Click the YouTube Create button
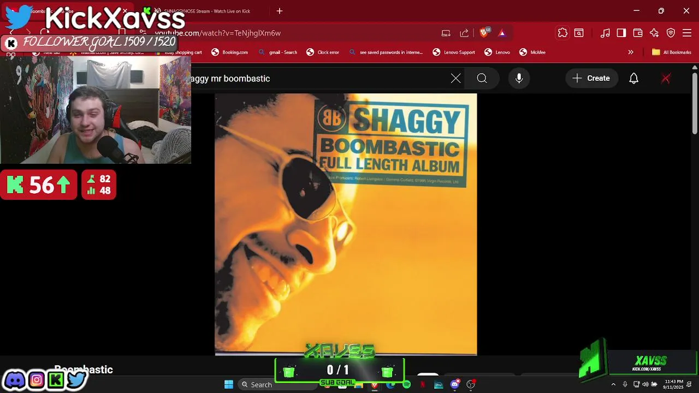 [x=591, y=79]
